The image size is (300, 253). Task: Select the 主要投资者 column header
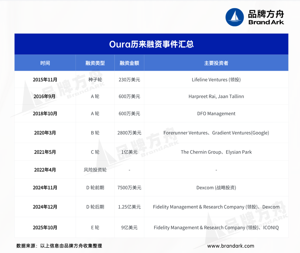click(x=216, y=63)
